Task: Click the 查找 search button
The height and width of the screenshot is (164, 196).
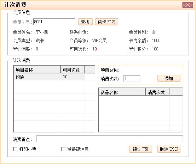Action: pyautogui.click(x=85, y=22)
